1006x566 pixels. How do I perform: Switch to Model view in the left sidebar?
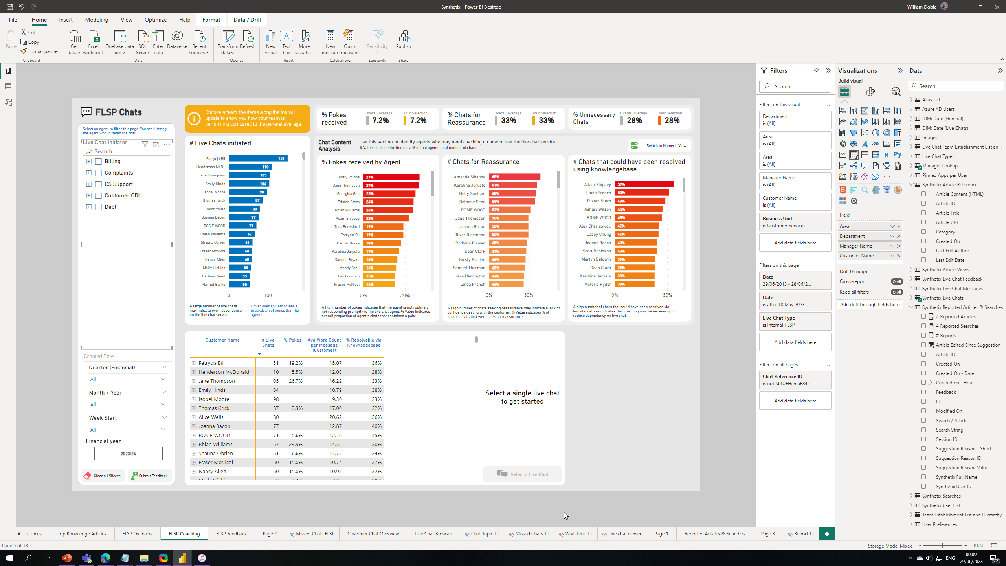[x=8, y=102]
